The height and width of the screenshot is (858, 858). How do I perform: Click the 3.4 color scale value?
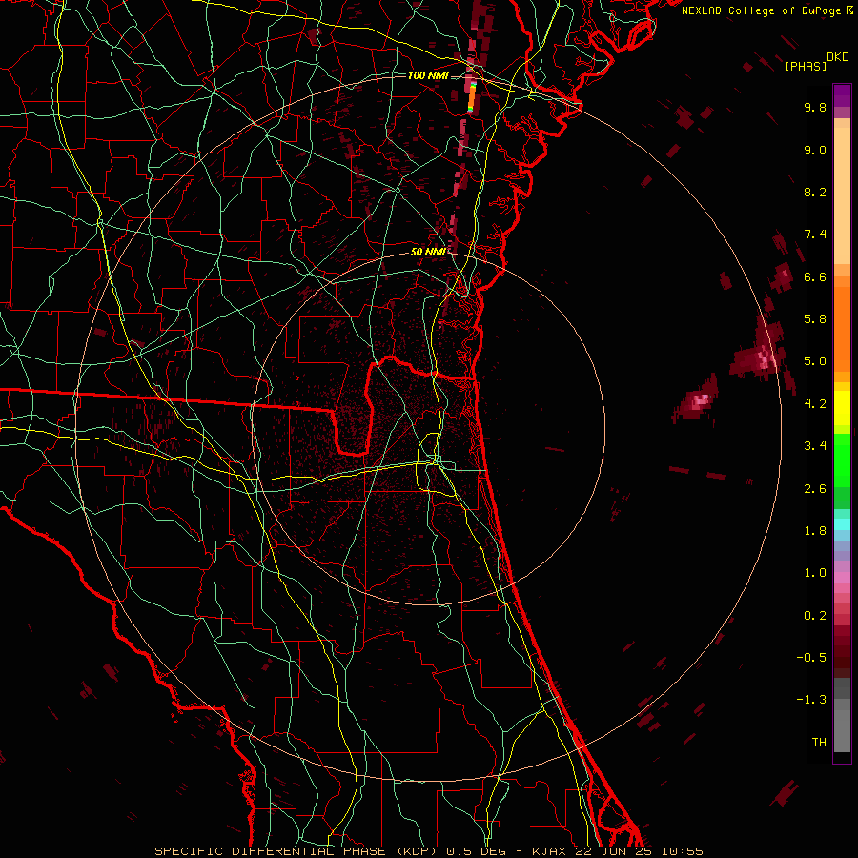[815, 446]
